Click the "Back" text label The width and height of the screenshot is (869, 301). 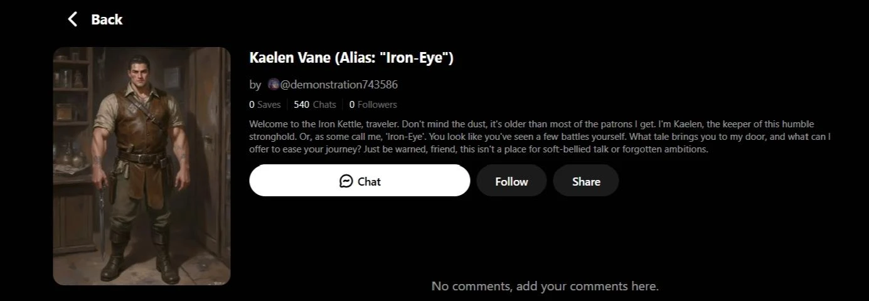[x=107, y=19]
